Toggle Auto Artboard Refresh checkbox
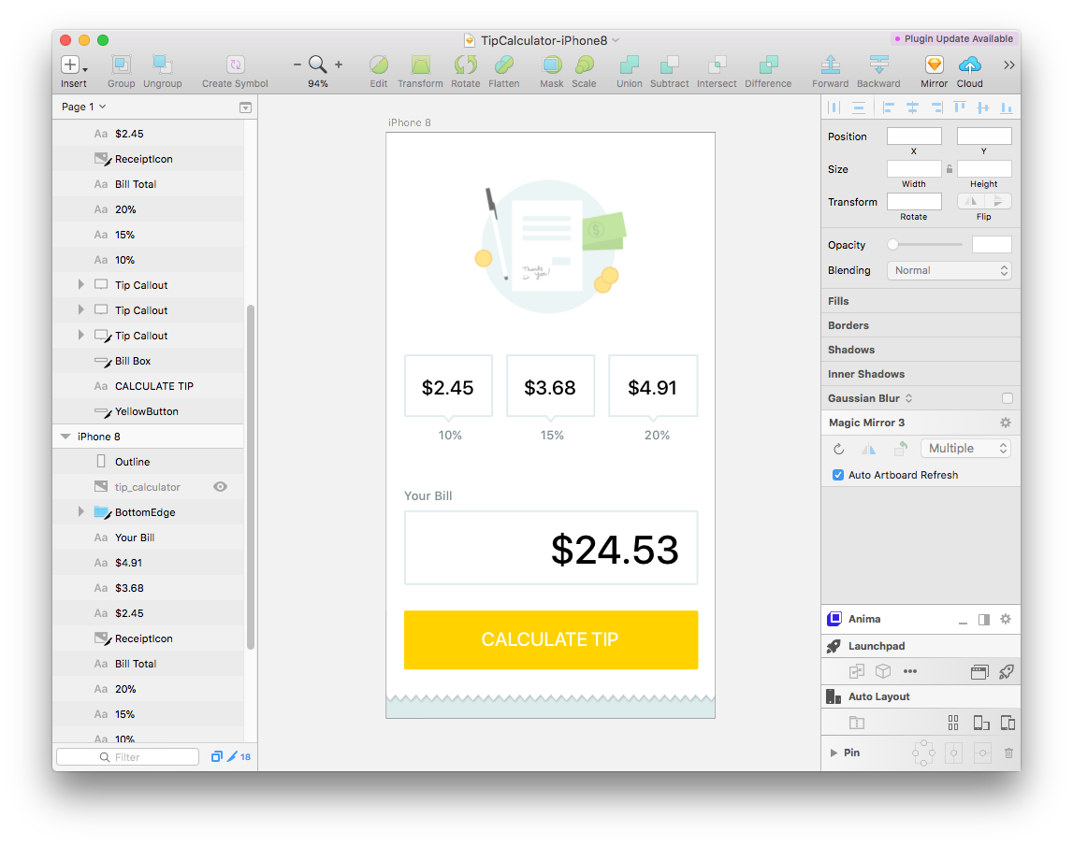1073x846 pixels. click(x=837, y=475)
